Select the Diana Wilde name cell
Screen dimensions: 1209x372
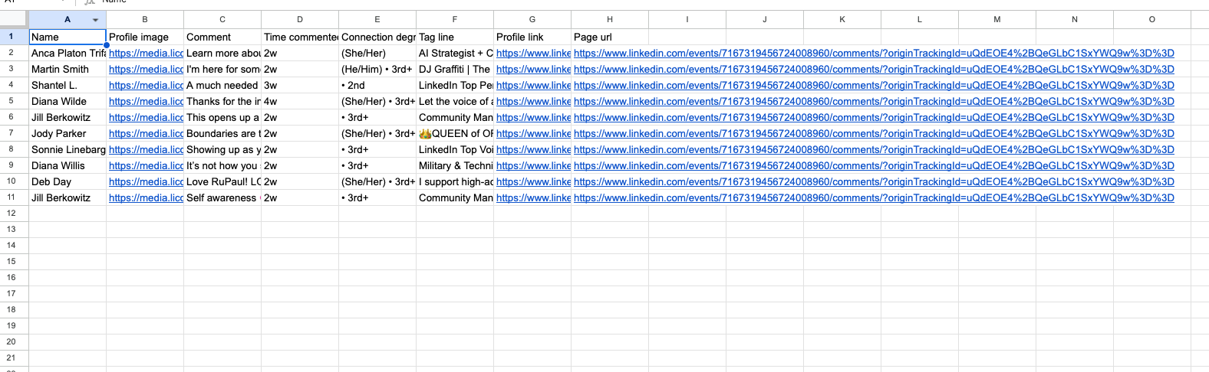click(68, 101)
